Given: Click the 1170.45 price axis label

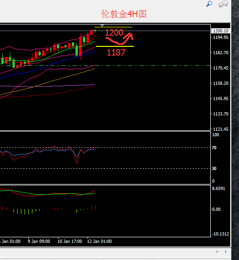Looking at the screenshot, I should pos(220,68).
